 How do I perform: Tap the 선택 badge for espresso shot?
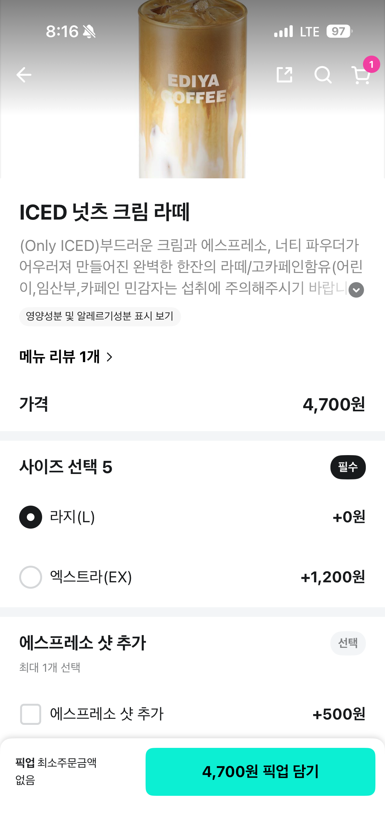(348, 643)
